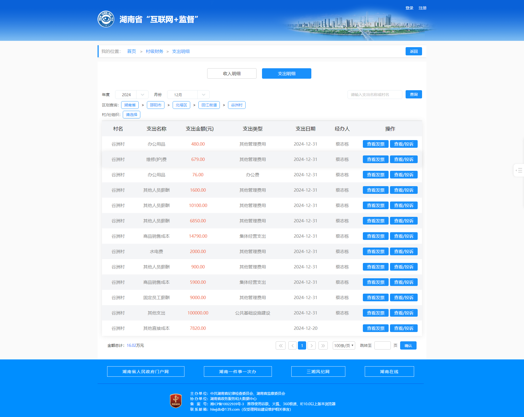View invoice for 100000.00 其他支出 row
The width and height of the screenshot is (524, 417).
(x=376, y=313)
